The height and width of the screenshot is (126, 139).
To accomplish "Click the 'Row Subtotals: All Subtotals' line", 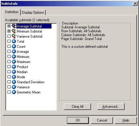I will point(81,31).
